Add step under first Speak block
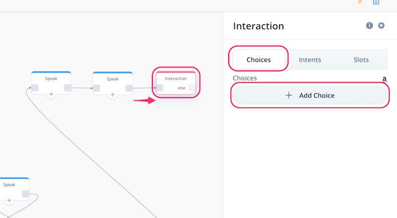This screenshot has height=218, width=397. click(51, 94)
